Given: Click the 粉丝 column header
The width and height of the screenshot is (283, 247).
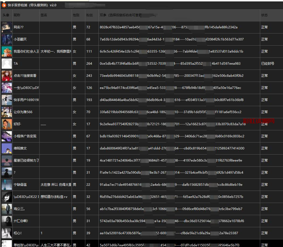Looking at the screenshot, I should [x=90, y=15].
